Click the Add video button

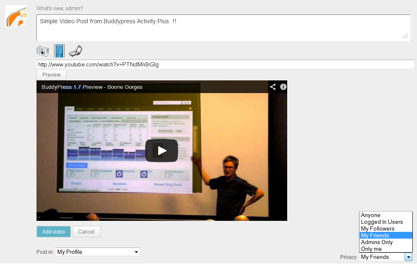tap(53, 231)
